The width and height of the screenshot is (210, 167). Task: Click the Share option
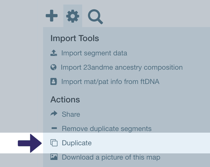71,114
